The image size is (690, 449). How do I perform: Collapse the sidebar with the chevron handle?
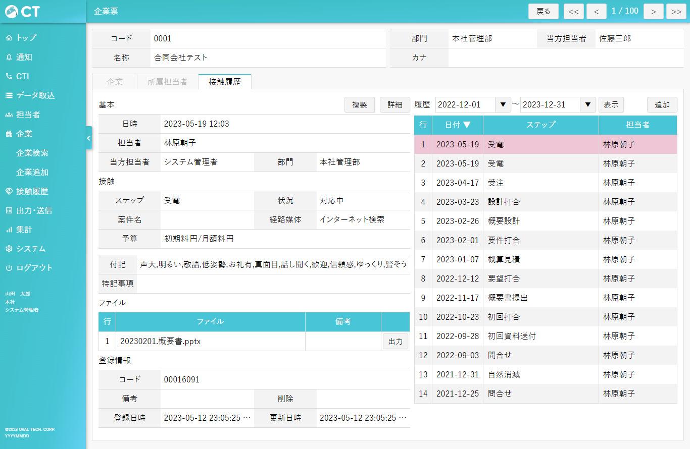pyautogui.click(x=89, y=138)
